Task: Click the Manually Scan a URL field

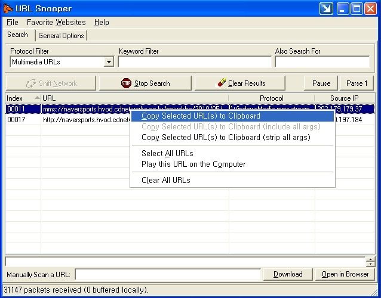Action: pyautogui.click(x=168, y=275)
